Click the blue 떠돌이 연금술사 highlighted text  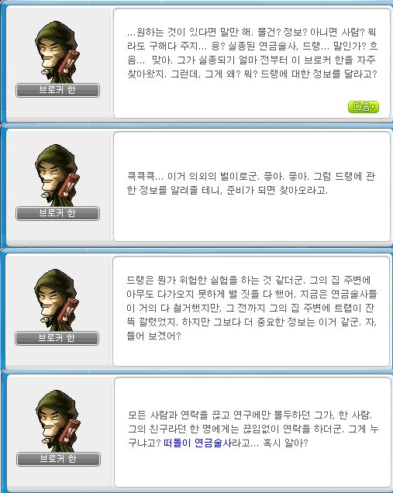(198, 443)
